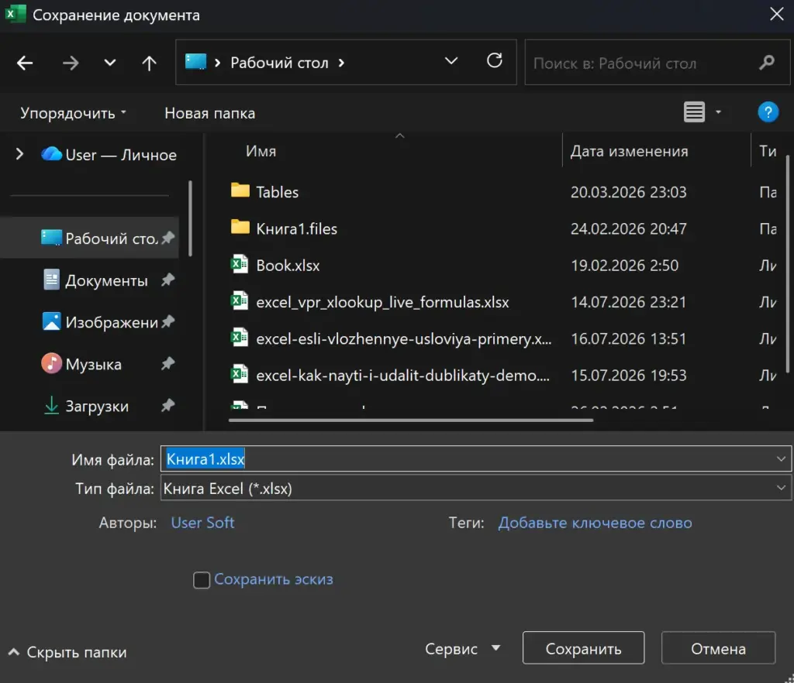Screen dimensions: 794x683
Task: Click the Сохранить button
Action: (x=583, y=648)
